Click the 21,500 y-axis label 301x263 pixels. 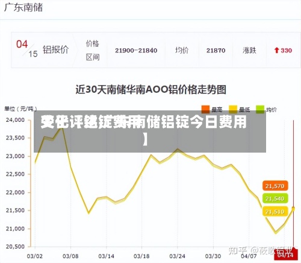[15, 211]
